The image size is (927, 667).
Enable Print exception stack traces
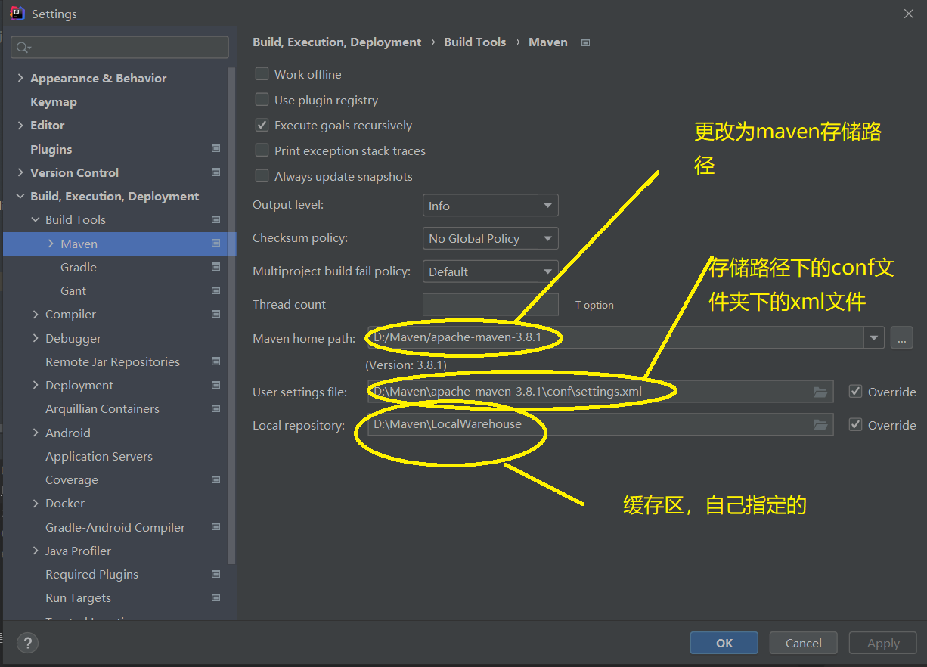pyautogui.click(x=262, y=150)
